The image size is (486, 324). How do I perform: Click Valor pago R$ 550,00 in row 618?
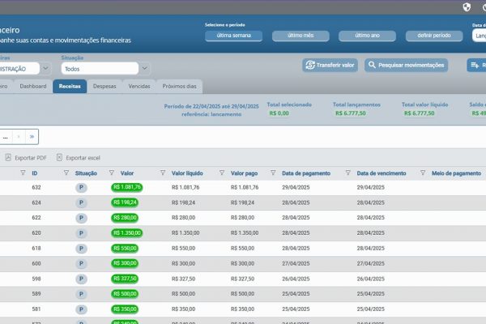click(x=242, y=249)
